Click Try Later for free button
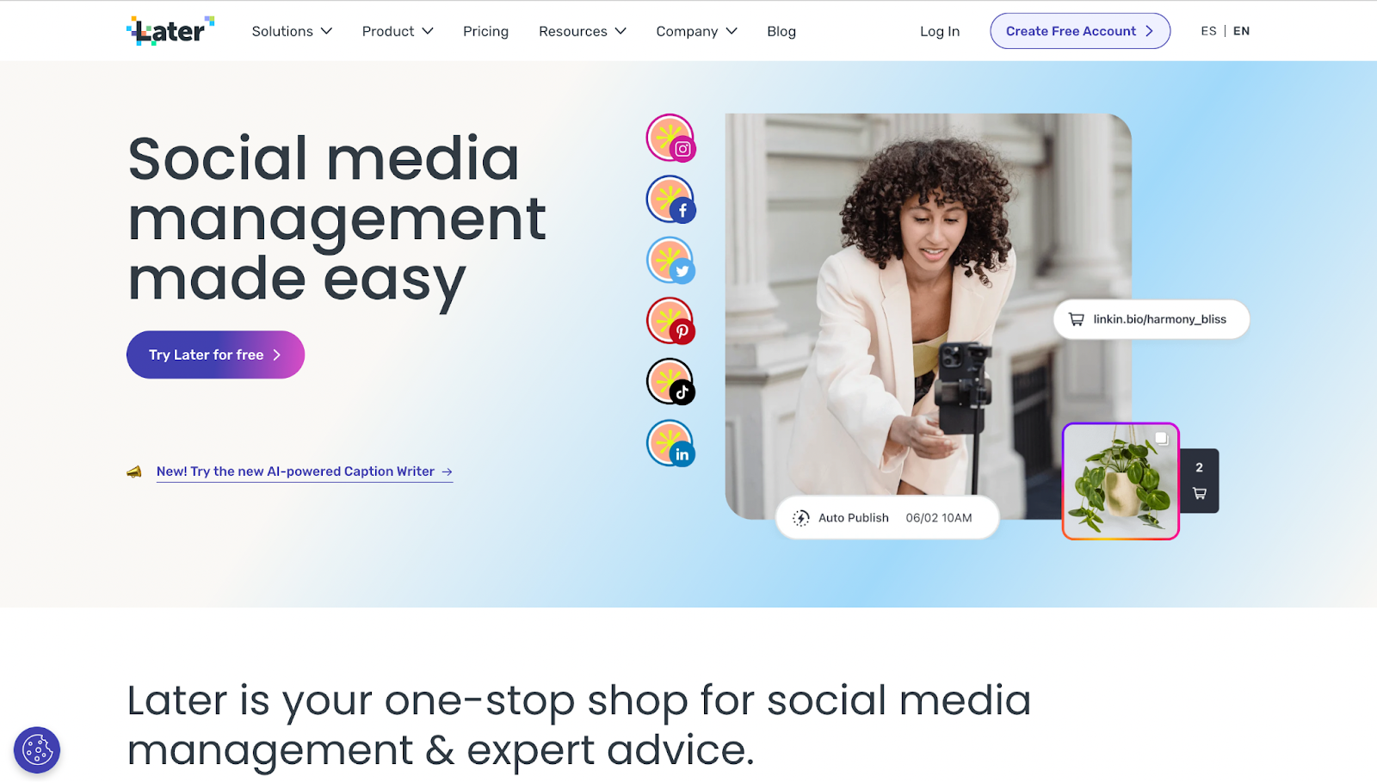1377x783 pixels. (x=215, y=355)
